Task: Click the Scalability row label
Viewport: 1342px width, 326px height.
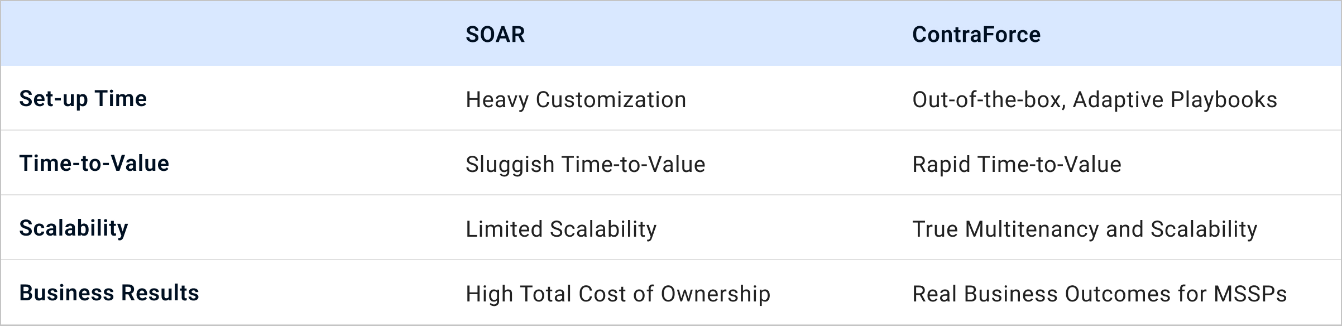Action: (x=74, y=228)
